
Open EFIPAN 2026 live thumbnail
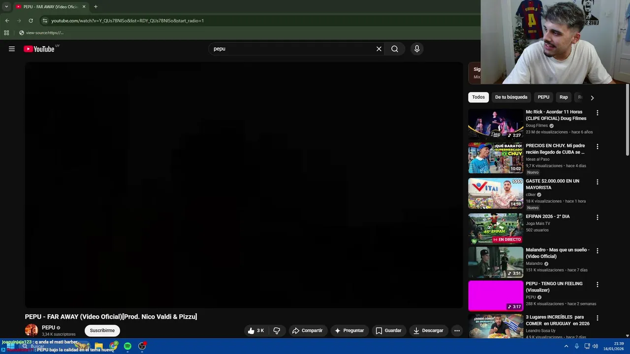[496, 229]
